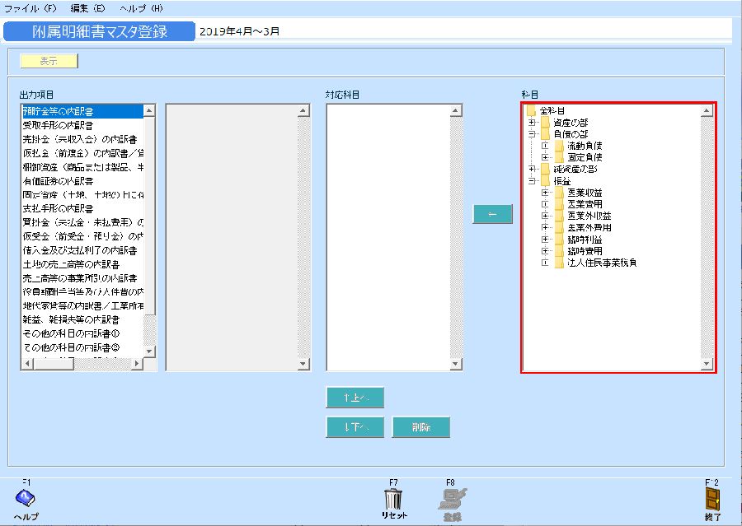Click the left-arrow transfer icon

pos(491,213)
